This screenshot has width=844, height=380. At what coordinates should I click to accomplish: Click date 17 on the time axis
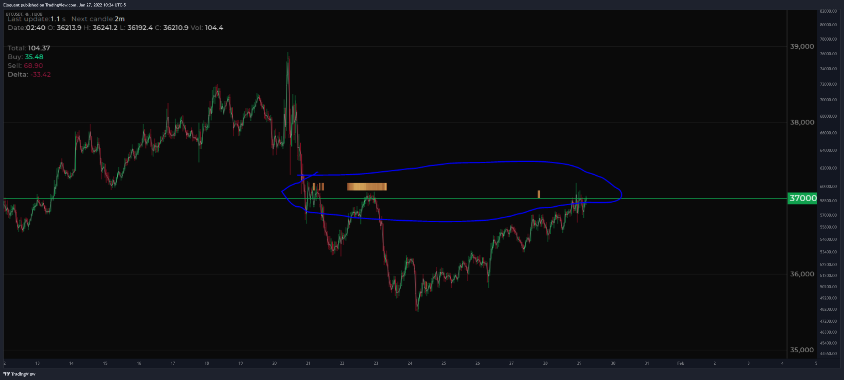click(173, 363)
